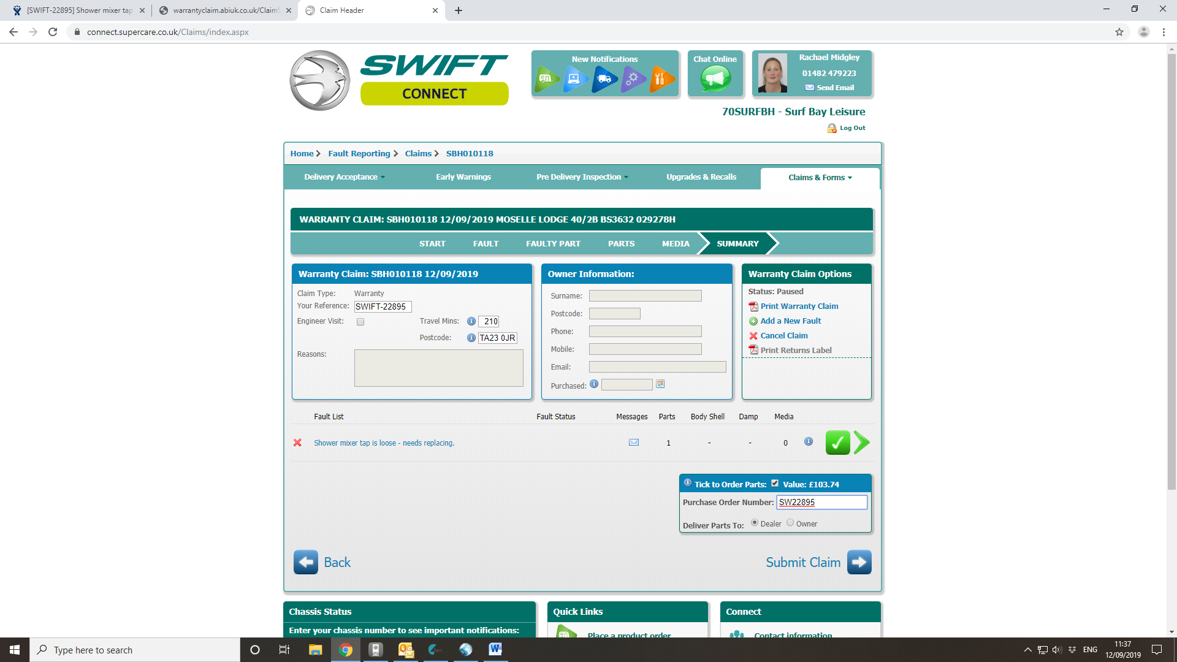Image resolution: width=1177 pixels, height=662 pixels.
Task: Click the orange tools notification icon
Action: pyautogui.click(x=661, y=78)
